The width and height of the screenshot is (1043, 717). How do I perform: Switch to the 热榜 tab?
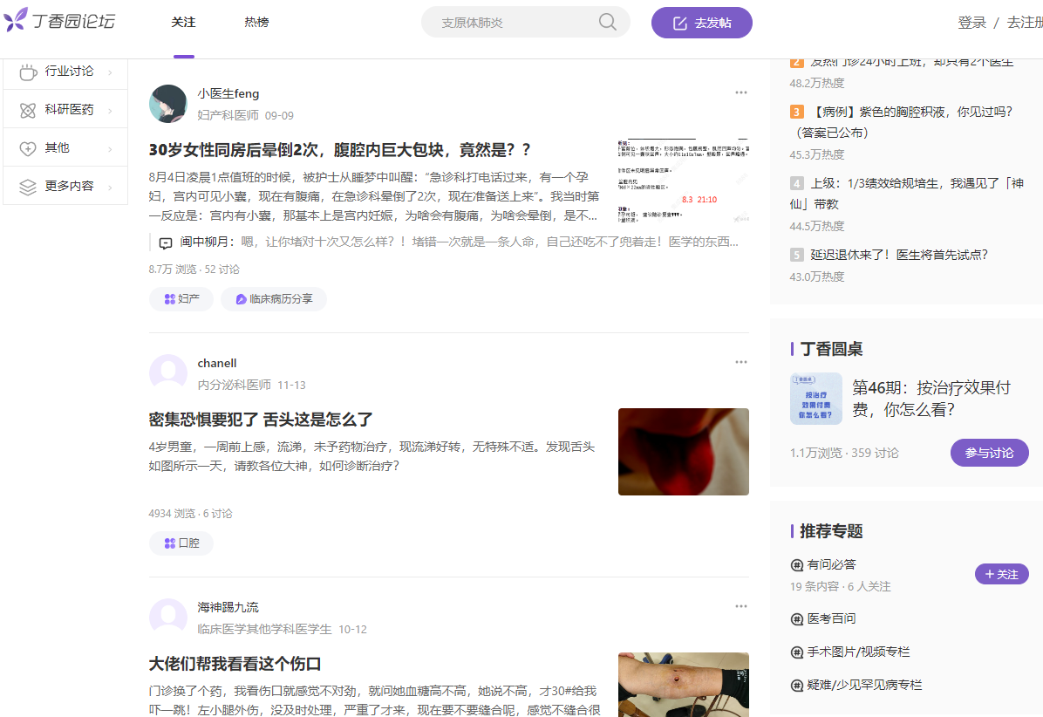[x=256, y=23]
